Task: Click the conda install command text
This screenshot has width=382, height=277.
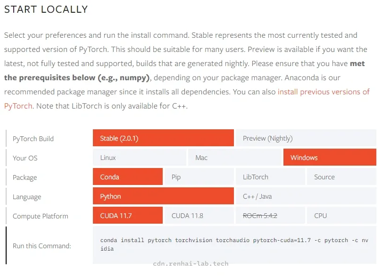Action: 234,244
